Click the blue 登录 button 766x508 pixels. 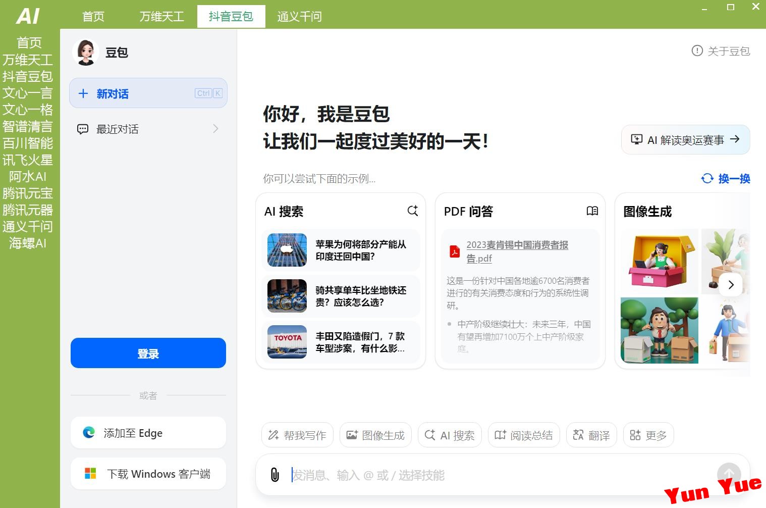click(x=148, y=353)
